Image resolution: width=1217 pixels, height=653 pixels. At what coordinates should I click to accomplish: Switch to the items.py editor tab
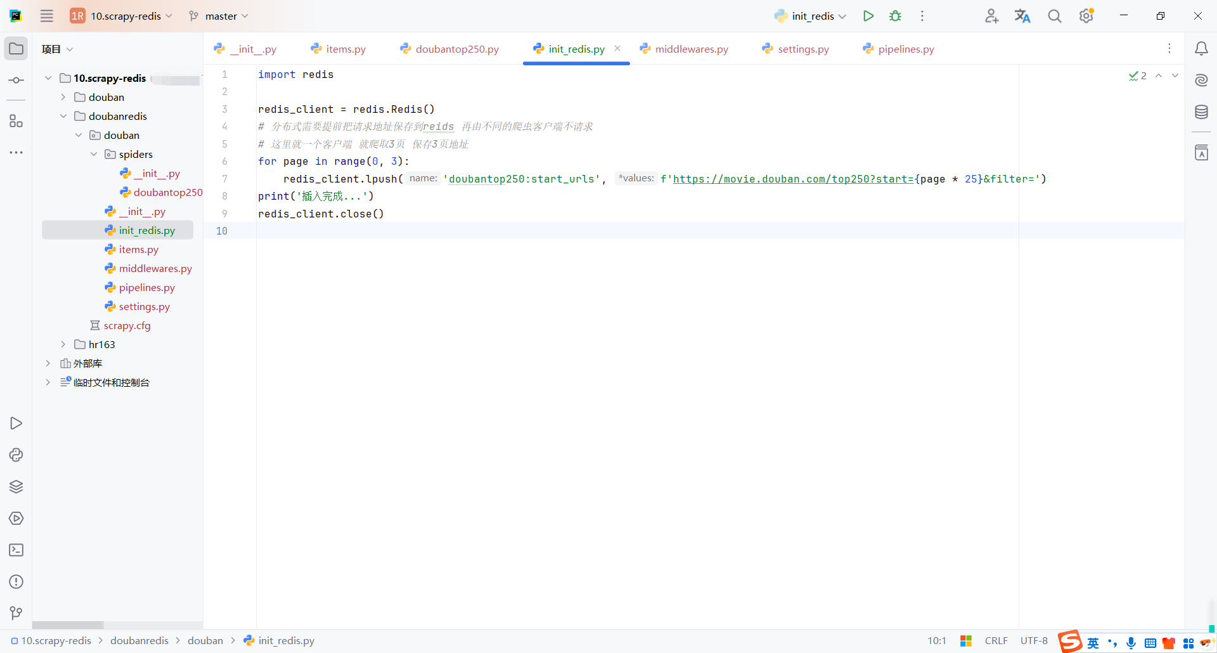pyautogui.click(x=338, y=49)
